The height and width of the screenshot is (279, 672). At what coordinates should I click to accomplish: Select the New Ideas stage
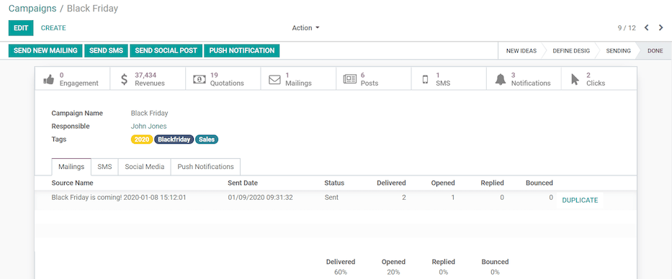(x=521, y=50)
